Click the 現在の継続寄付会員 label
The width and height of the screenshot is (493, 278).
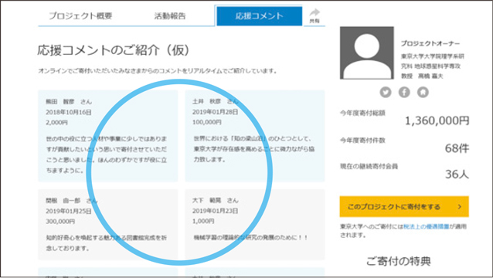pos(369,167)
